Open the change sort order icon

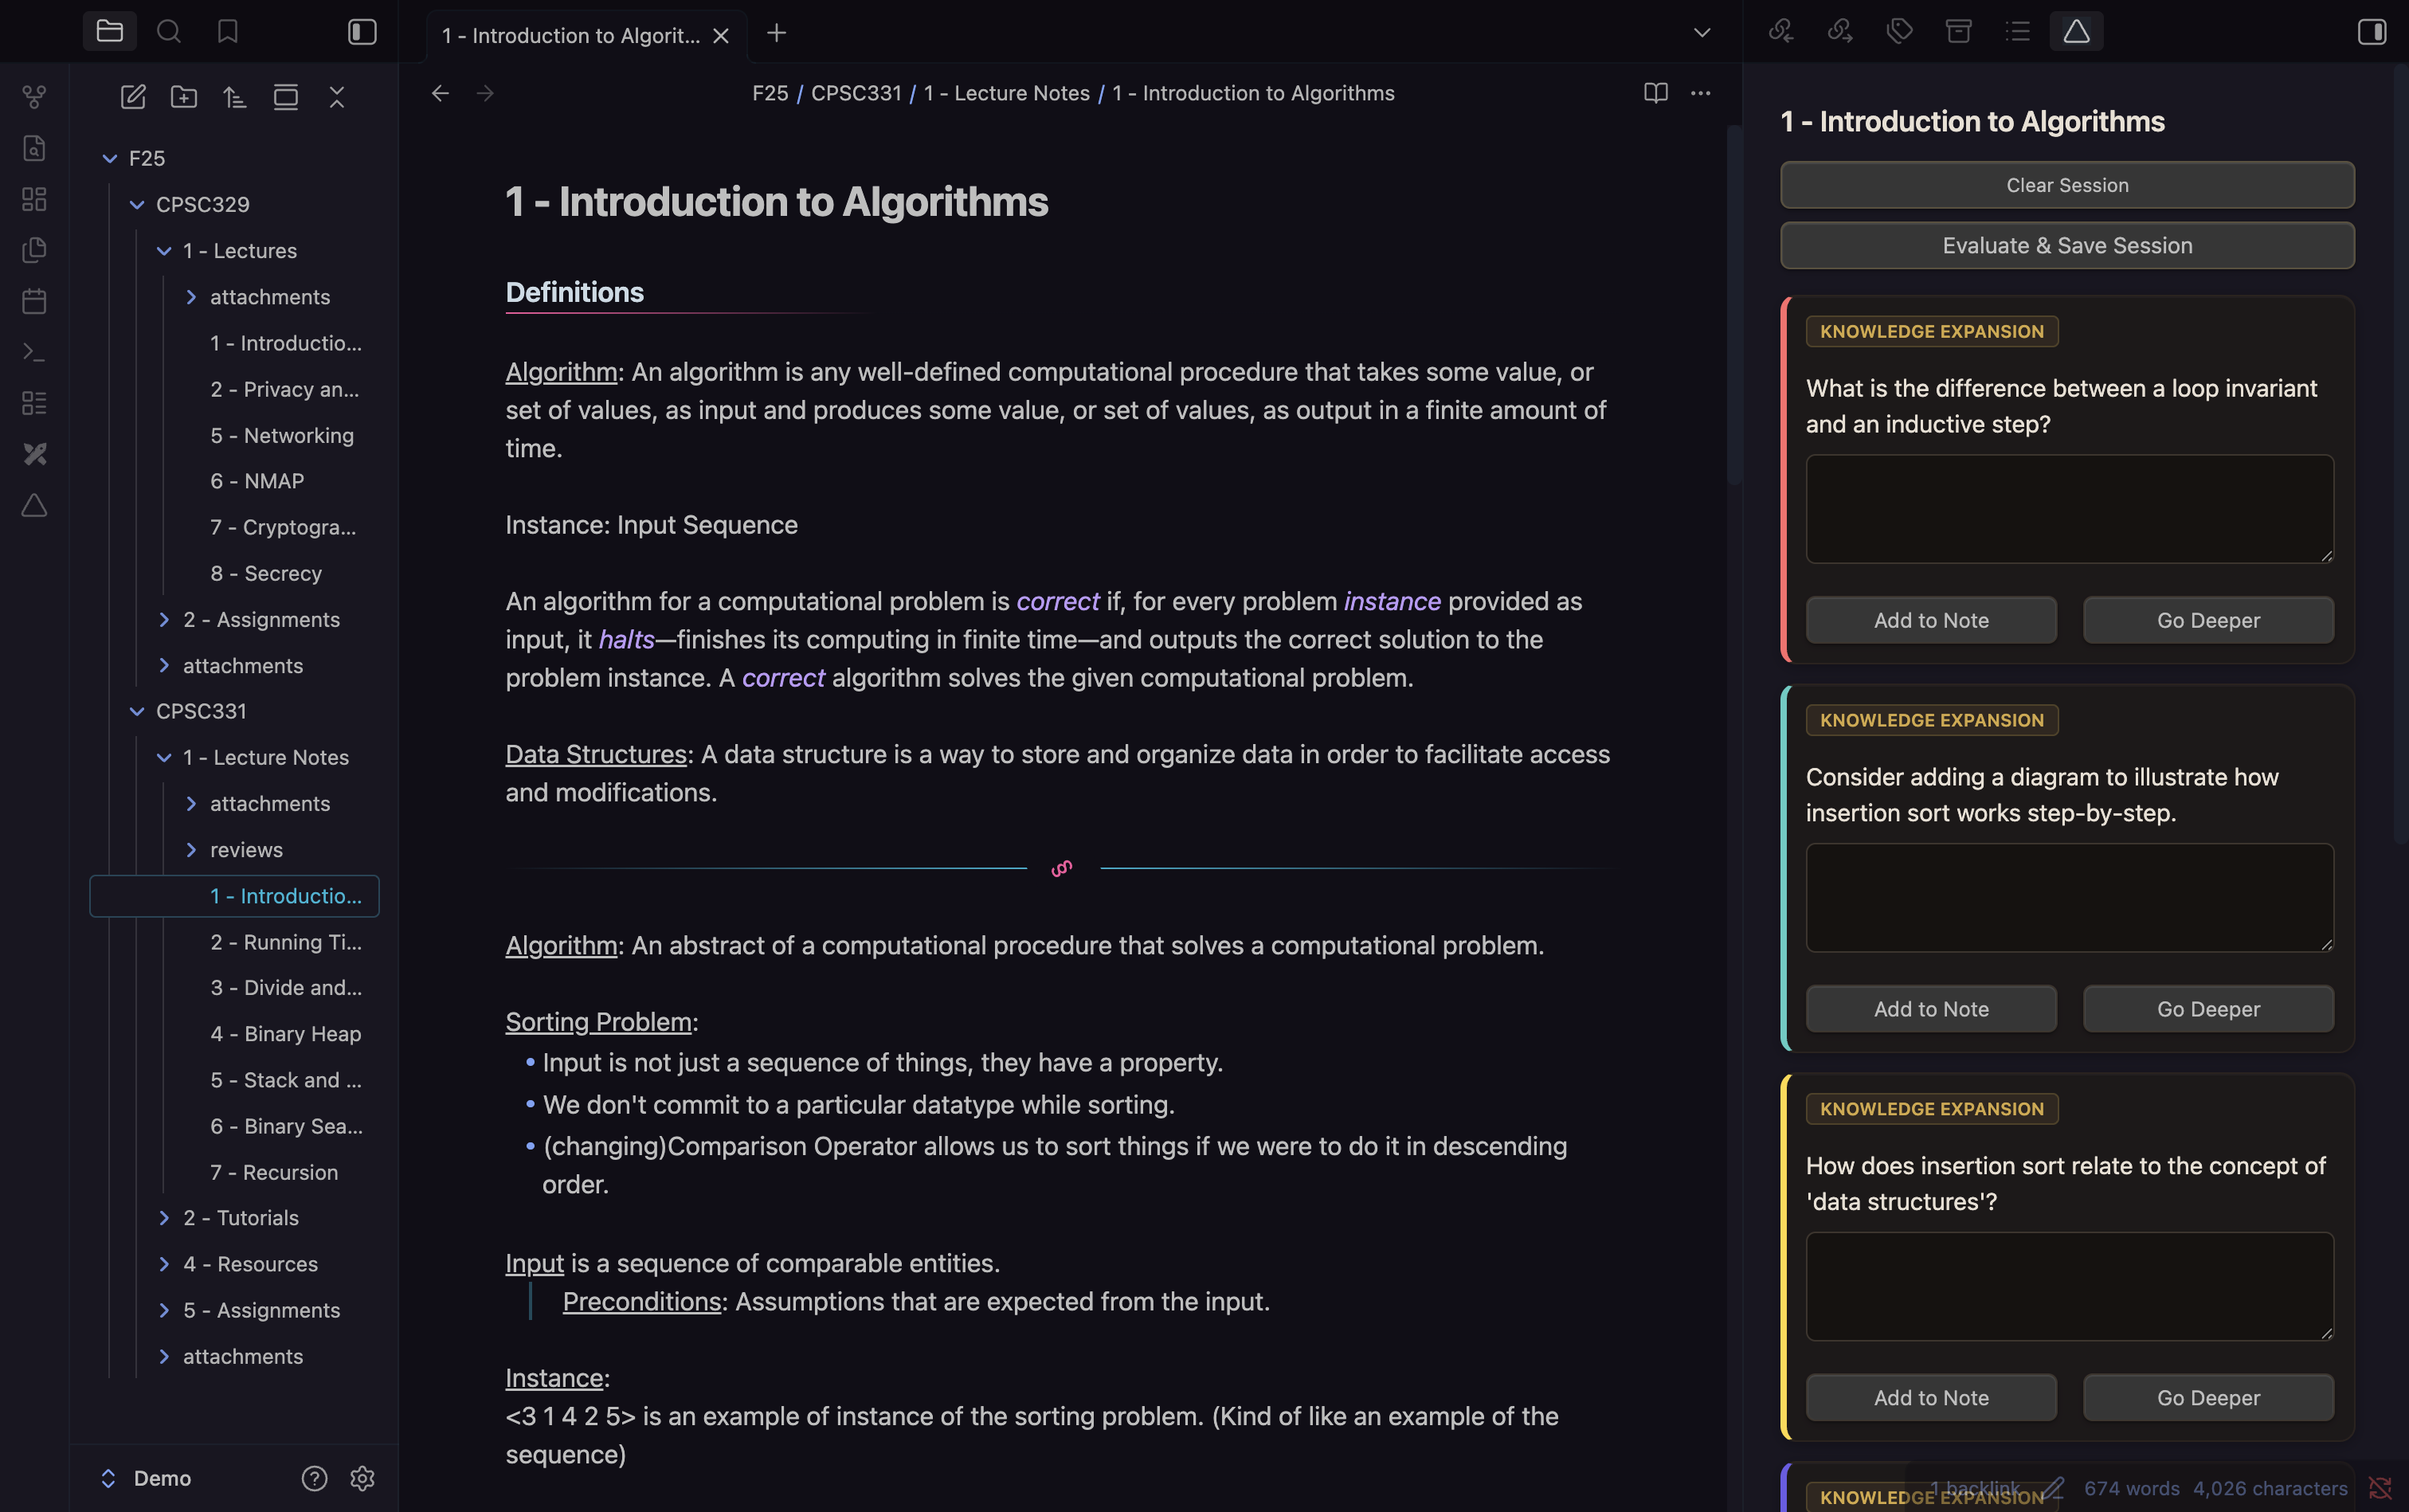pos(235,97)
